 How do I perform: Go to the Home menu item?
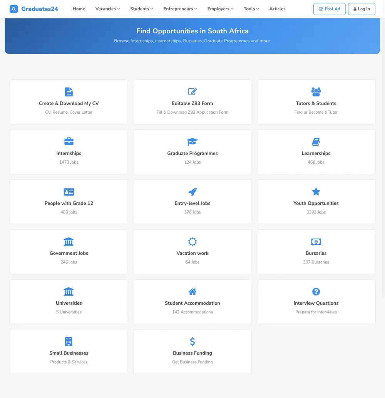(79, 9)
